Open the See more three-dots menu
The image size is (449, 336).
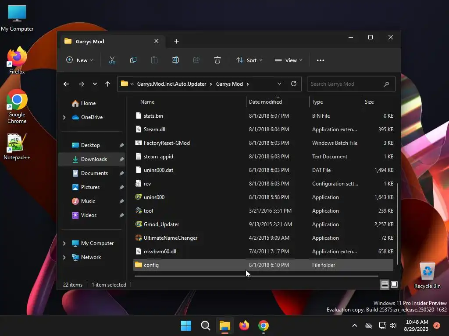[x=321, y=60]
